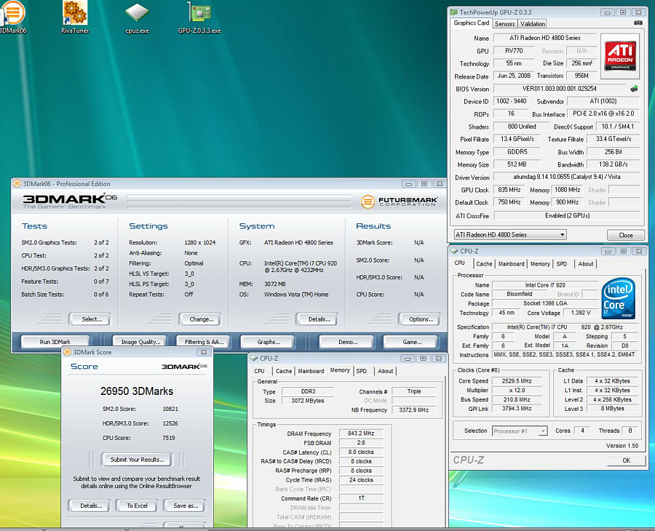Viewport: 655px width, 531px height.
Task: Click the CAS# Latency 8.0 clocks value
Action: 361,452
